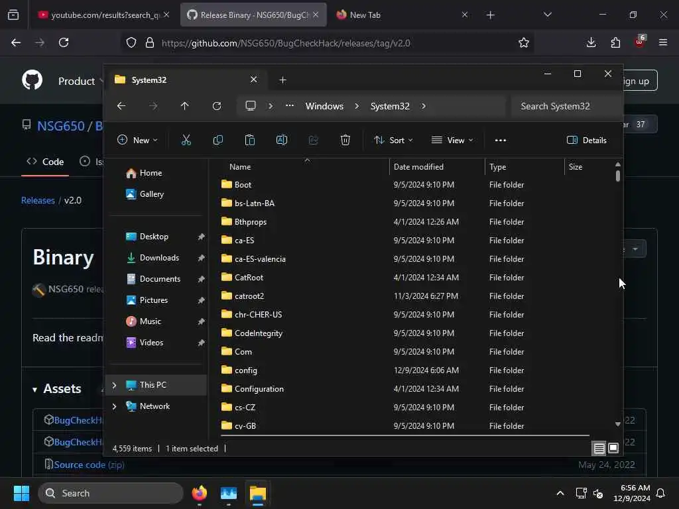Open the notifications bell in taskbar
Image resolution: width=679 pixels, height=509 pixels.
661,493
